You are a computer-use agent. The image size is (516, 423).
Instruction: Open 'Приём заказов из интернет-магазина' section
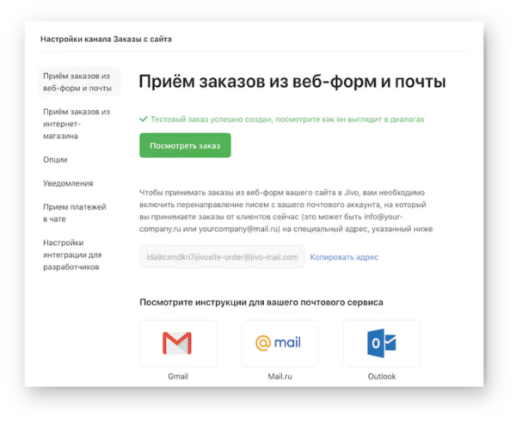click(77, 124)
